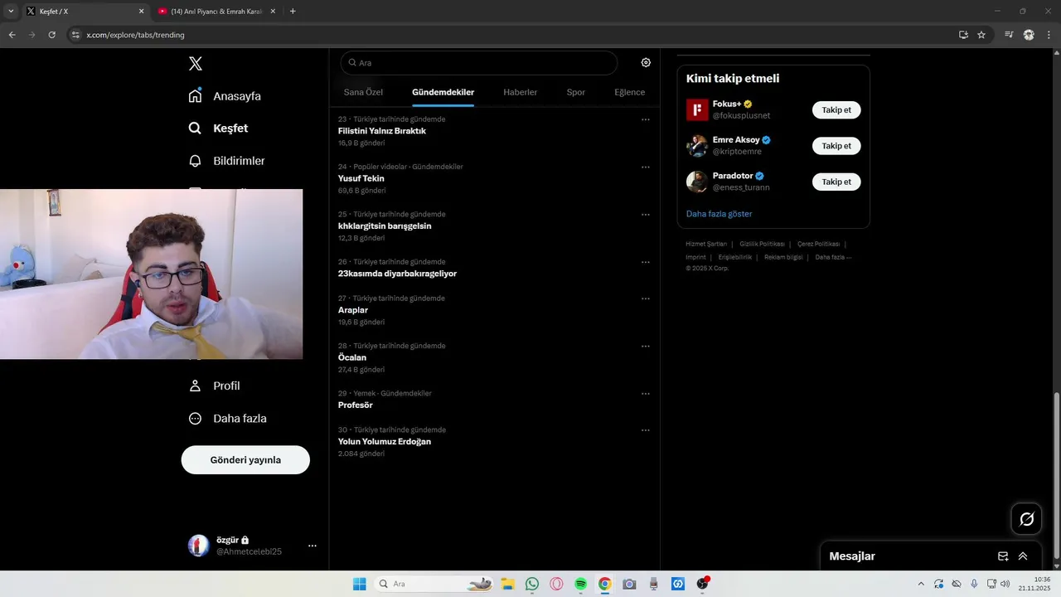1061x597 pixels.
Task: Switch to Spor tab
Action: [575, 92]
